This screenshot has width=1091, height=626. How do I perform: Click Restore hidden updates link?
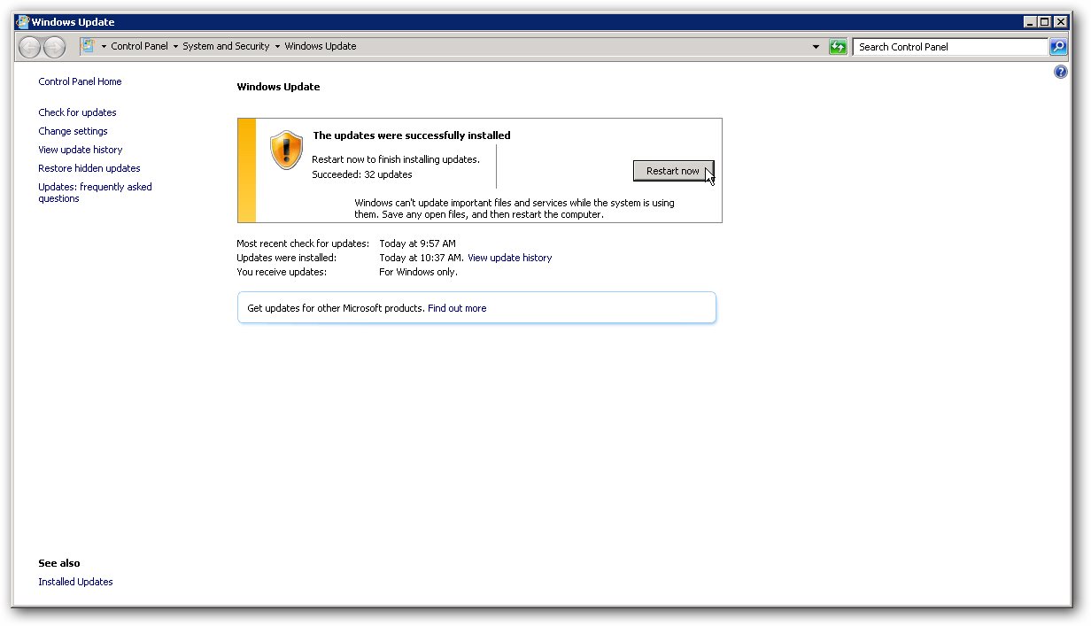(89, 168)
